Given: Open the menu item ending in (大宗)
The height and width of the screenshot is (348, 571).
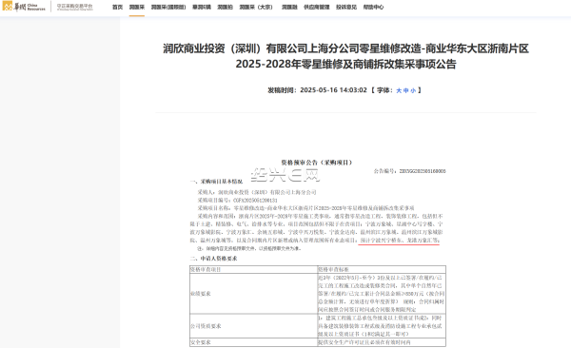Looking at the screenshot, I should [x=256, y=7].
